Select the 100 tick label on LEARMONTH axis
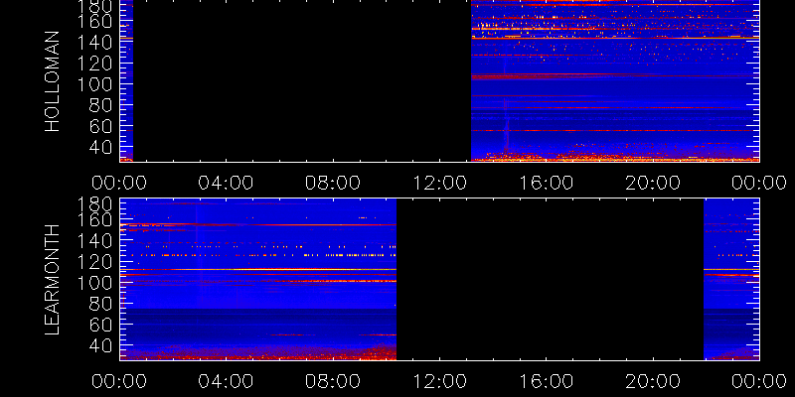795x397 pixels. [x=95, y=283]
